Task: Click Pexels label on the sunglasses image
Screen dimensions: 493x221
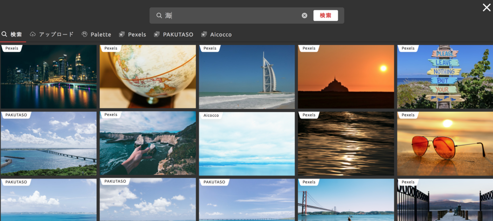Action: click(x=408, y=115)
